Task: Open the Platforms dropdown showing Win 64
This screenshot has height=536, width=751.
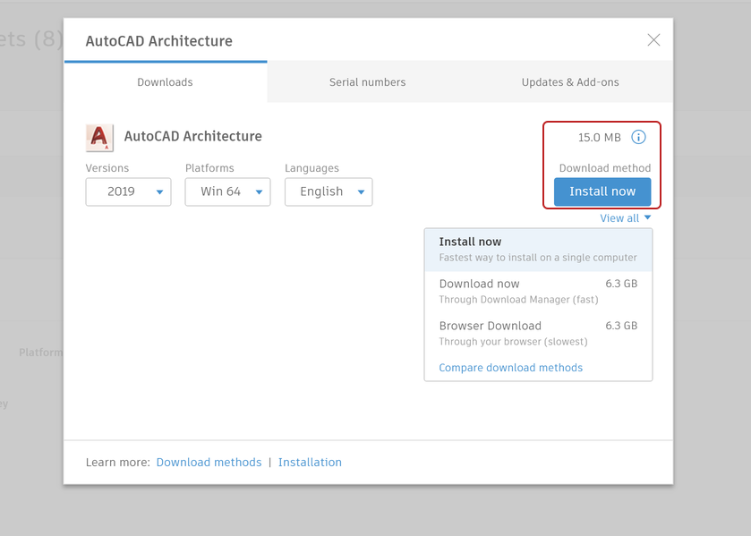Action: point(227,191)
